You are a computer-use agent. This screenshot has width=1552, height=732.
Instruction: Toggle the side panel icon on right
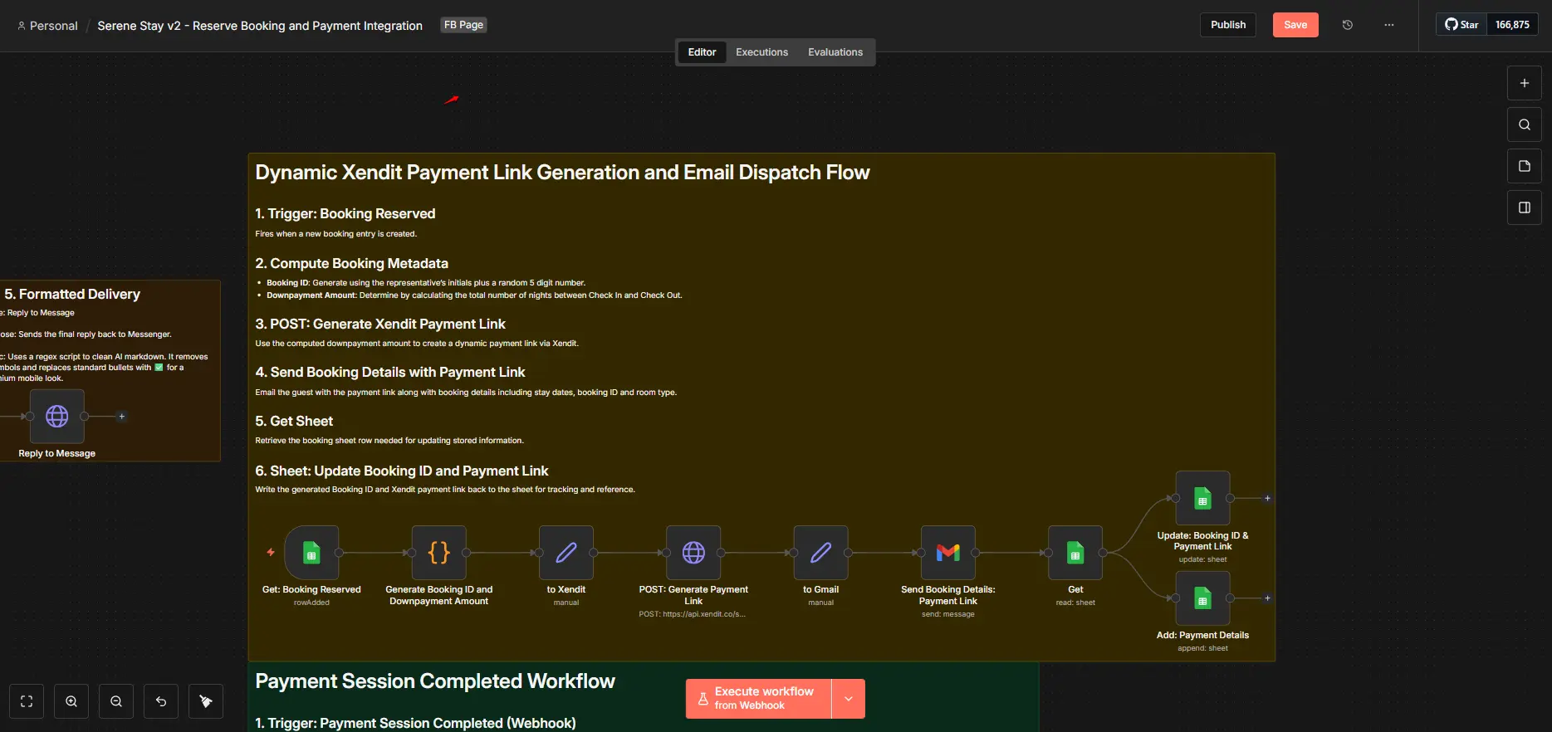[1524, 207]
